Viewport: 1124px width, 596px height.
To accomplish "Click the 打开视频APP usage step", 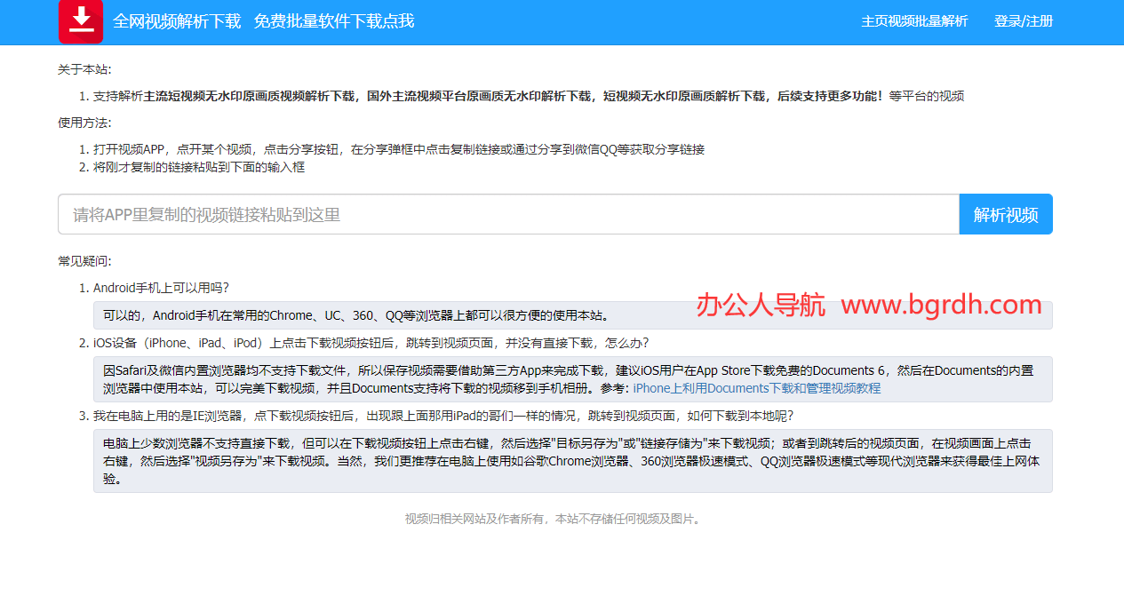I will click(398, 149).
